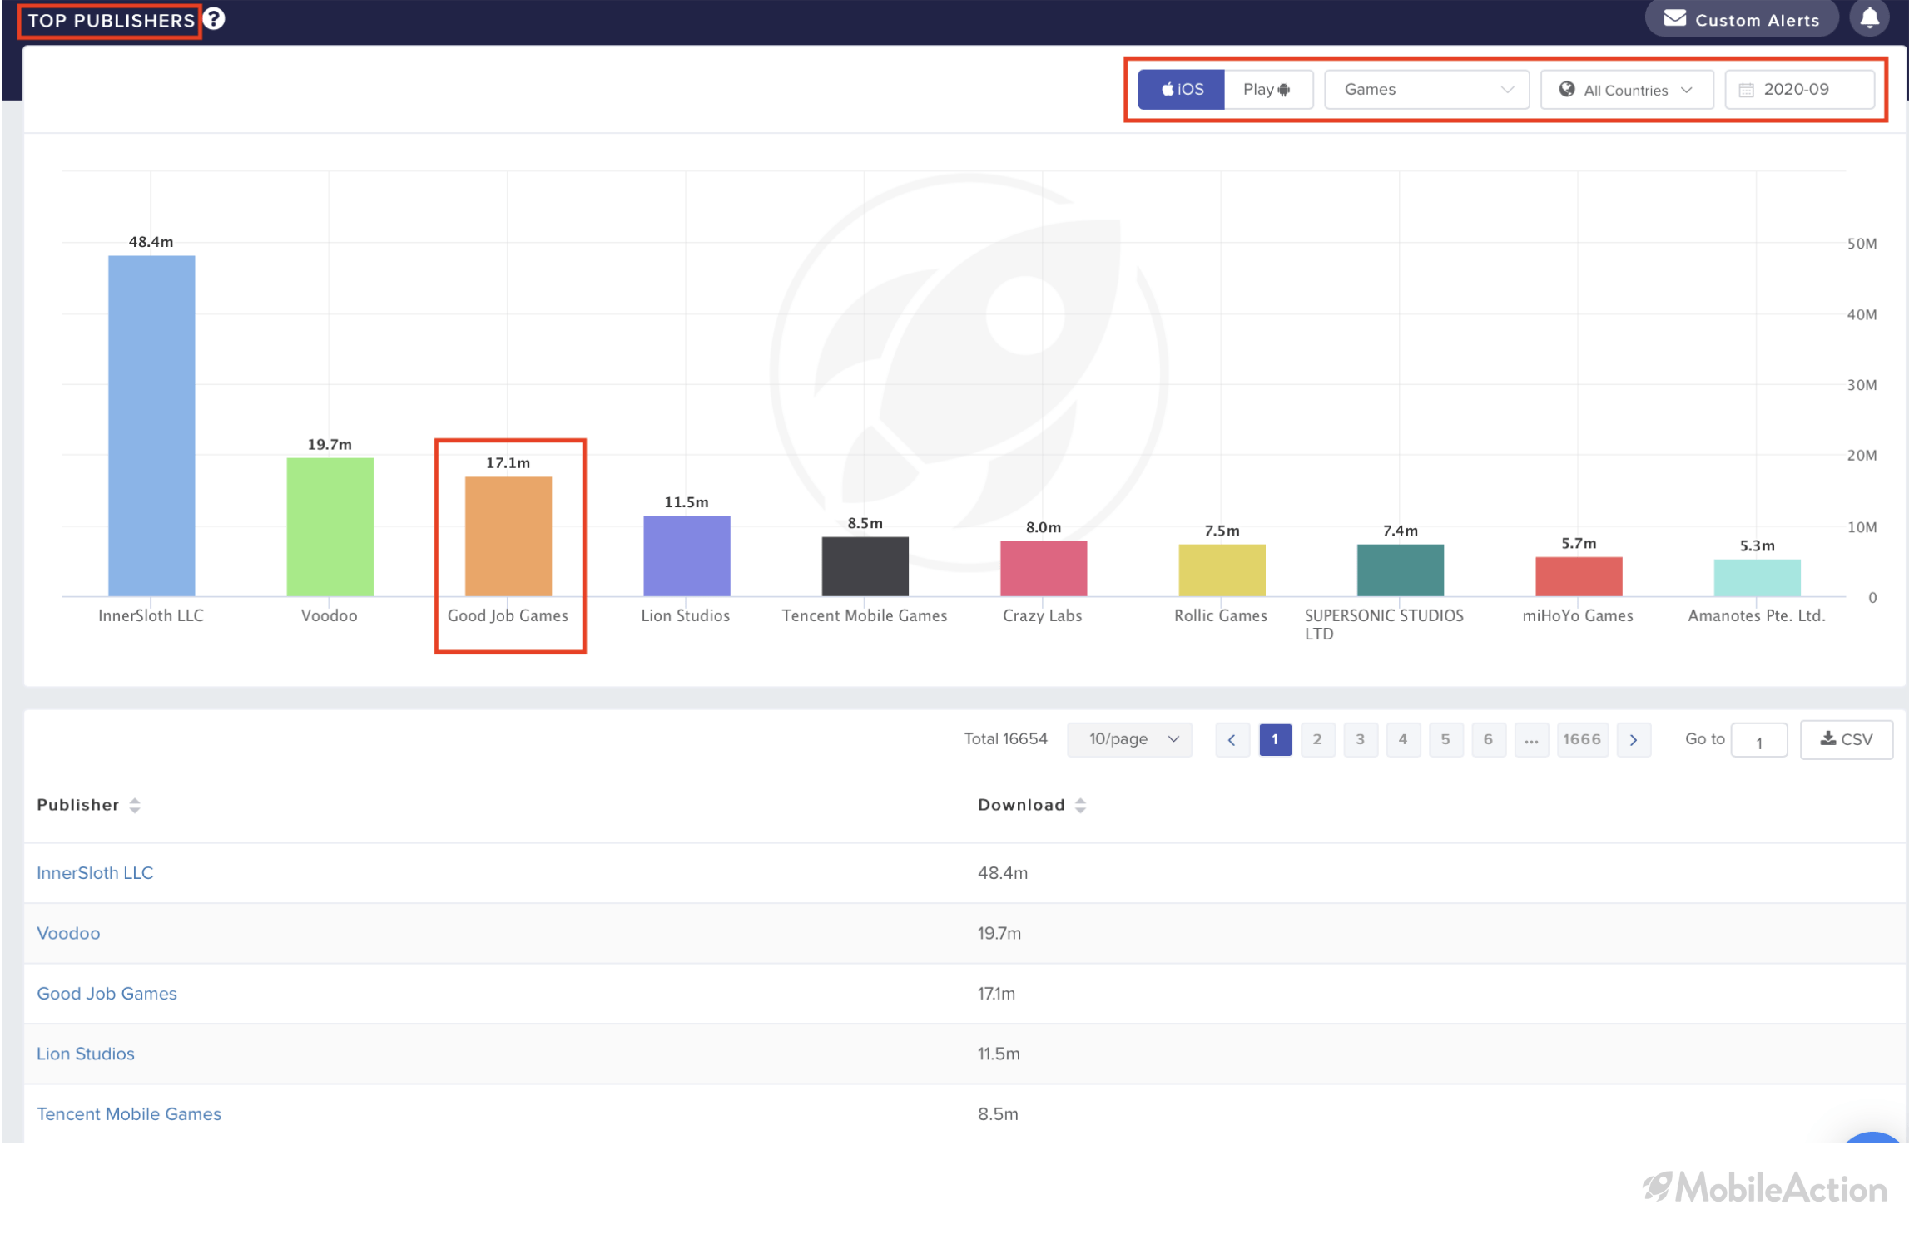
Task: Open the 10/page size dropdown
Action: click(x=1128, y=738)
